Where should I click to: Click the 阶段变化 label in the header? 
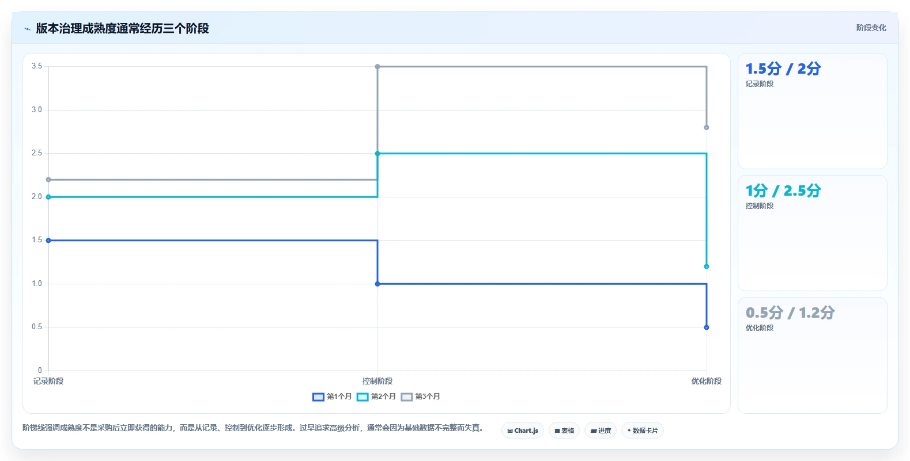click(x=871, y=28)
